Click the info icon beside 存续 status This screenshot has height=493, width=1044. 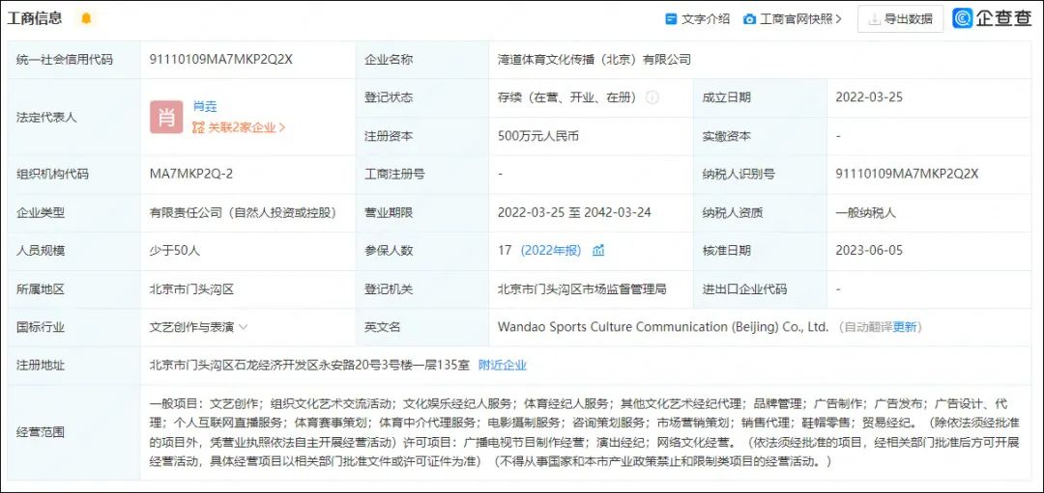pyautogui.click(x=652, y=97)
